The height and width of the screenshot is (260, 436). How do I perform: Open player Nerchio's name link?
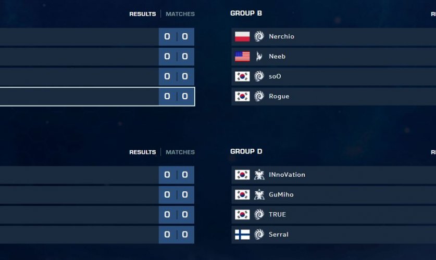(281, 36)
